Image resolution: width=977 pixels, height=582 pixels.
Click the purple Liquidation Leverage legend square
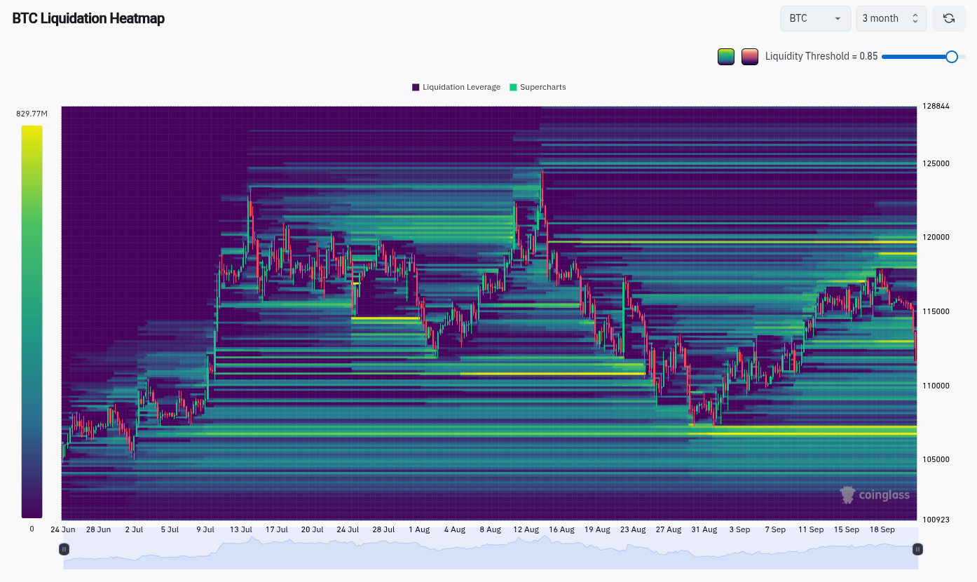click(x=416, y=88)
